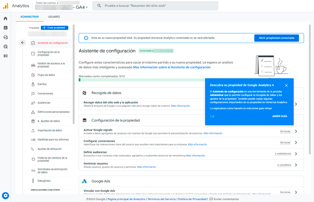Expand the Ajustes de datos submenu triangle

click(x=38, y=121)
